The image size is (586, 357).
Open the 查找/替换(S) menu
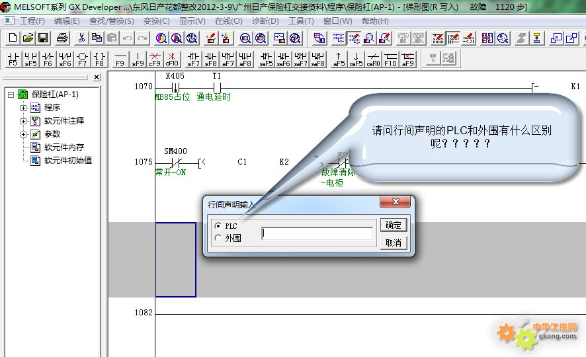tap(111, 21)
